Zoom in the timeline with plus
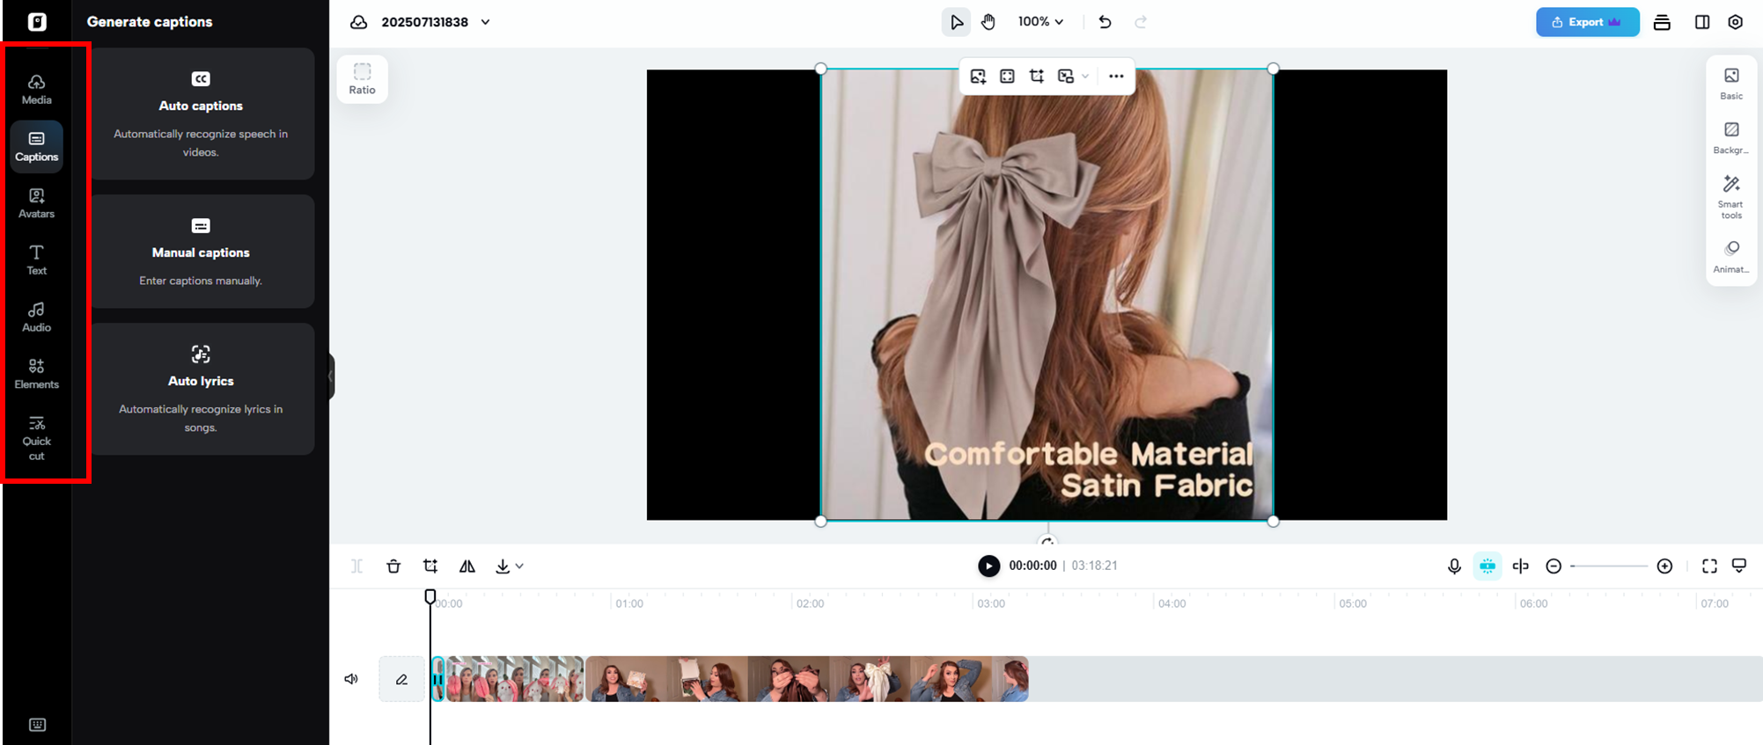The image size is (1763, 745). click(x=1664, y=566)
